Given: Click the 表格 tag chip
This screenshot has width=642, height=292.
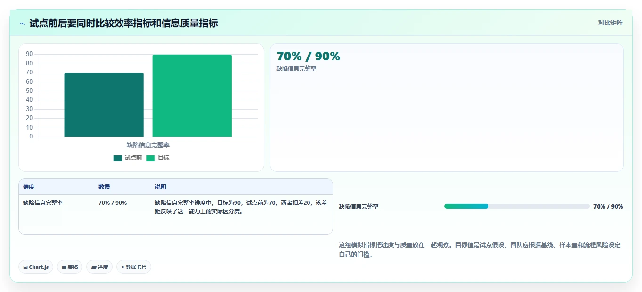Looking at the screenshot, I should click(70, 267).
